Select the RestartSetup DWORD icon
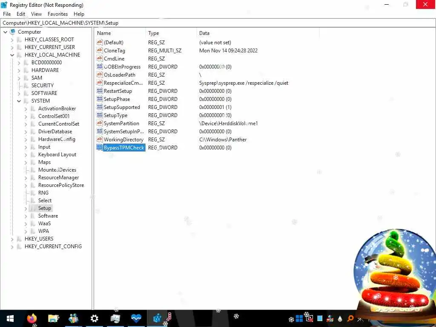This screenshot has width=436, height=327. pyautogui.click(x=100, y=91)
